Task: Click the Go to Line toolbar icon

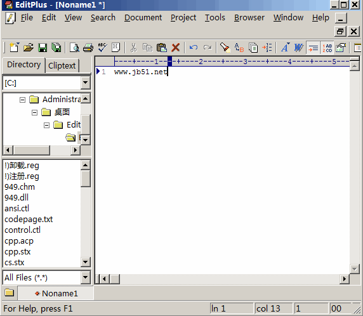Action: pos(267,48)
